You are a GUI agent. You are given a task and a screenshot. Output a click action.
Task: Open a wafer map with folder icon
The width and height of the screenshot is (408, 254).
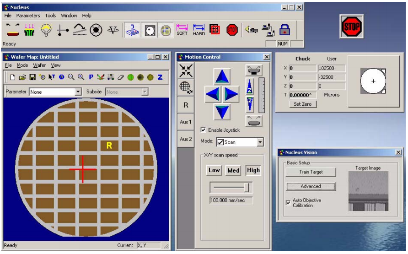click(22, 77)
